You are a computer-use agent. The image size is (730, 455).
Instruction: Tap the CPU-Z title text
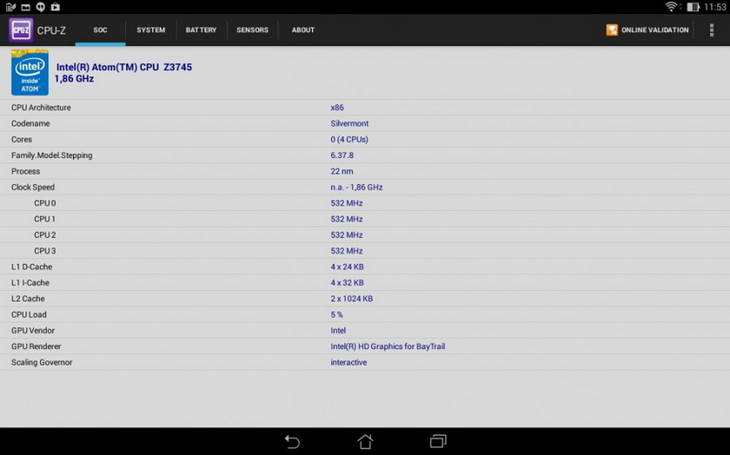tap(51, 30)
